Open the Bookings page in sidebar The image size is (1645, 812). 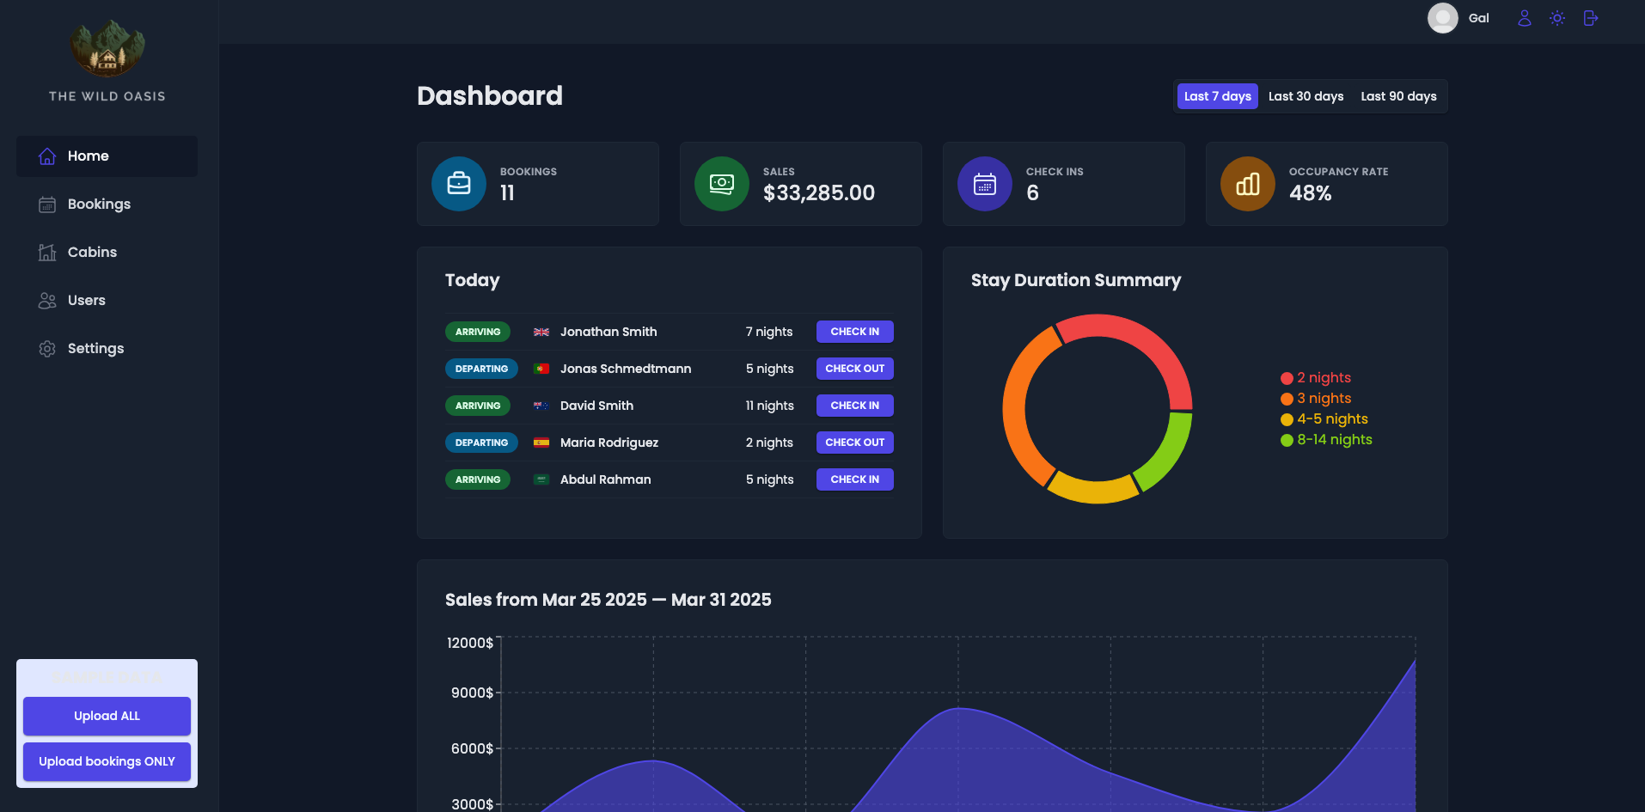(x=99, y=205)
